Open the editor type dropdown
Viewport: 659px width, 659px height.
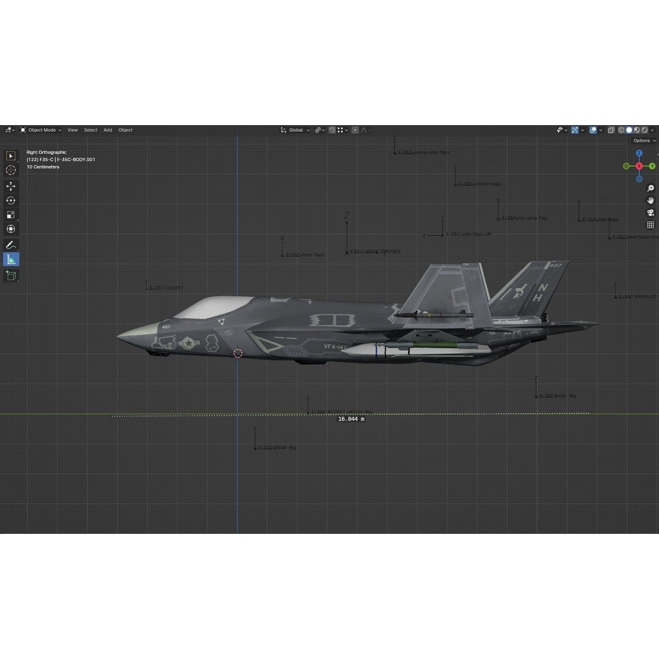pyautogui.click(x=10, y=131)
